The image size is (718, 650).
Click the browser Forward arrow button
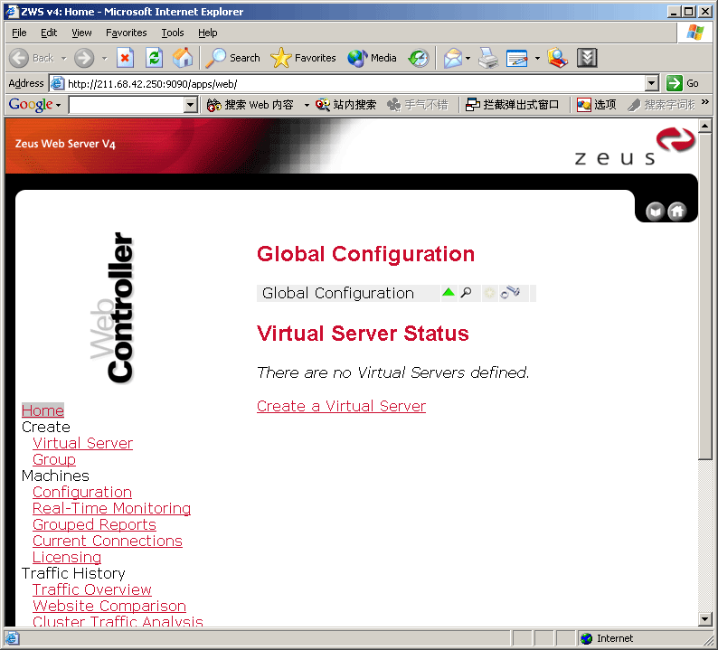pyautogui.click(x=84, y=58)
